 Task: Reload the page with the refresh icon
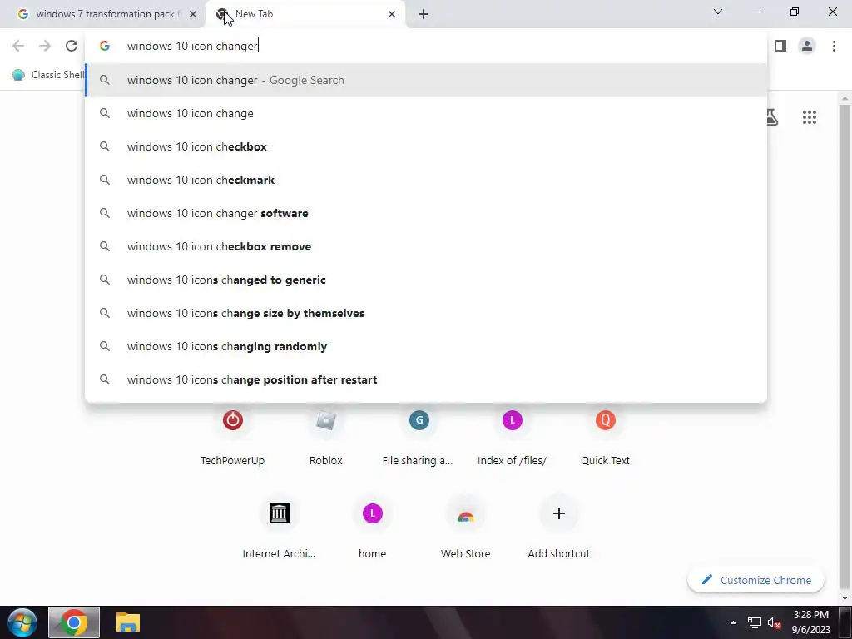pos(72,47)
